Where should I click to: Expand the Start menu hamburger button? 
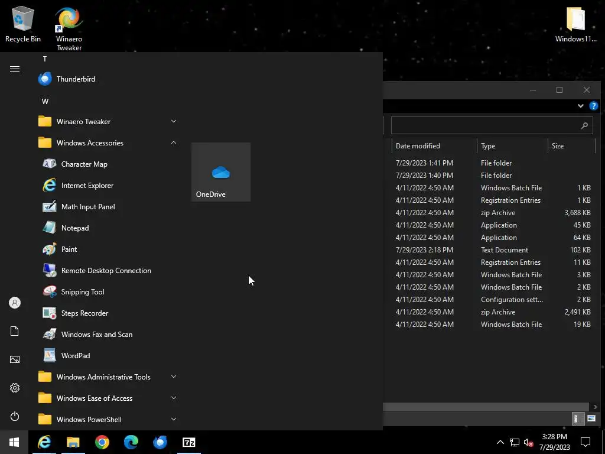[x=15, y=69]
